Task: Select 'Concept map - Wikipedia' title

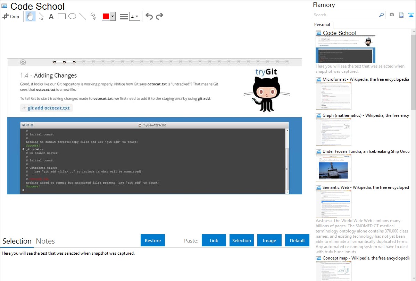Action: (366, 258)
